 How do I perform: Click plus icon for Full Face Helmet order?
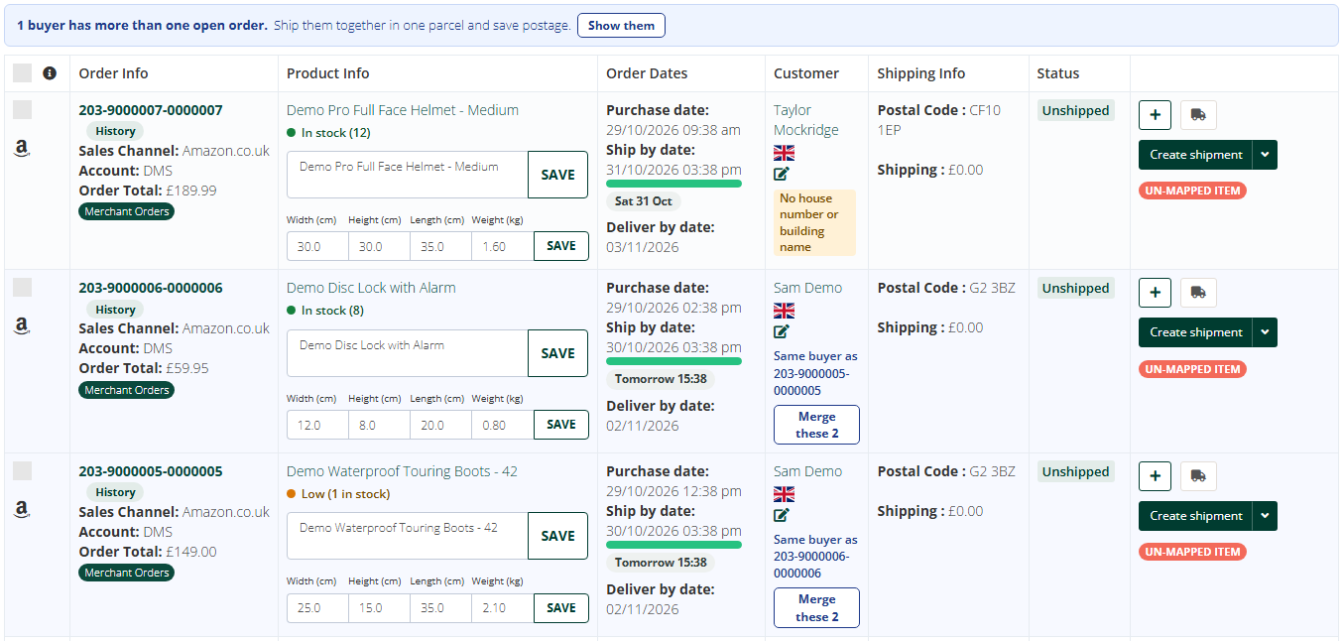(1155, 115)
